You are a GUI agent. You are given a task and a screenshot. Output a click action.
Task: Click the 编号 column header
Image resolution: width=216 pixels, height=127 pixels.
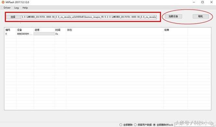pyautogui.click(x=8, y=30)
